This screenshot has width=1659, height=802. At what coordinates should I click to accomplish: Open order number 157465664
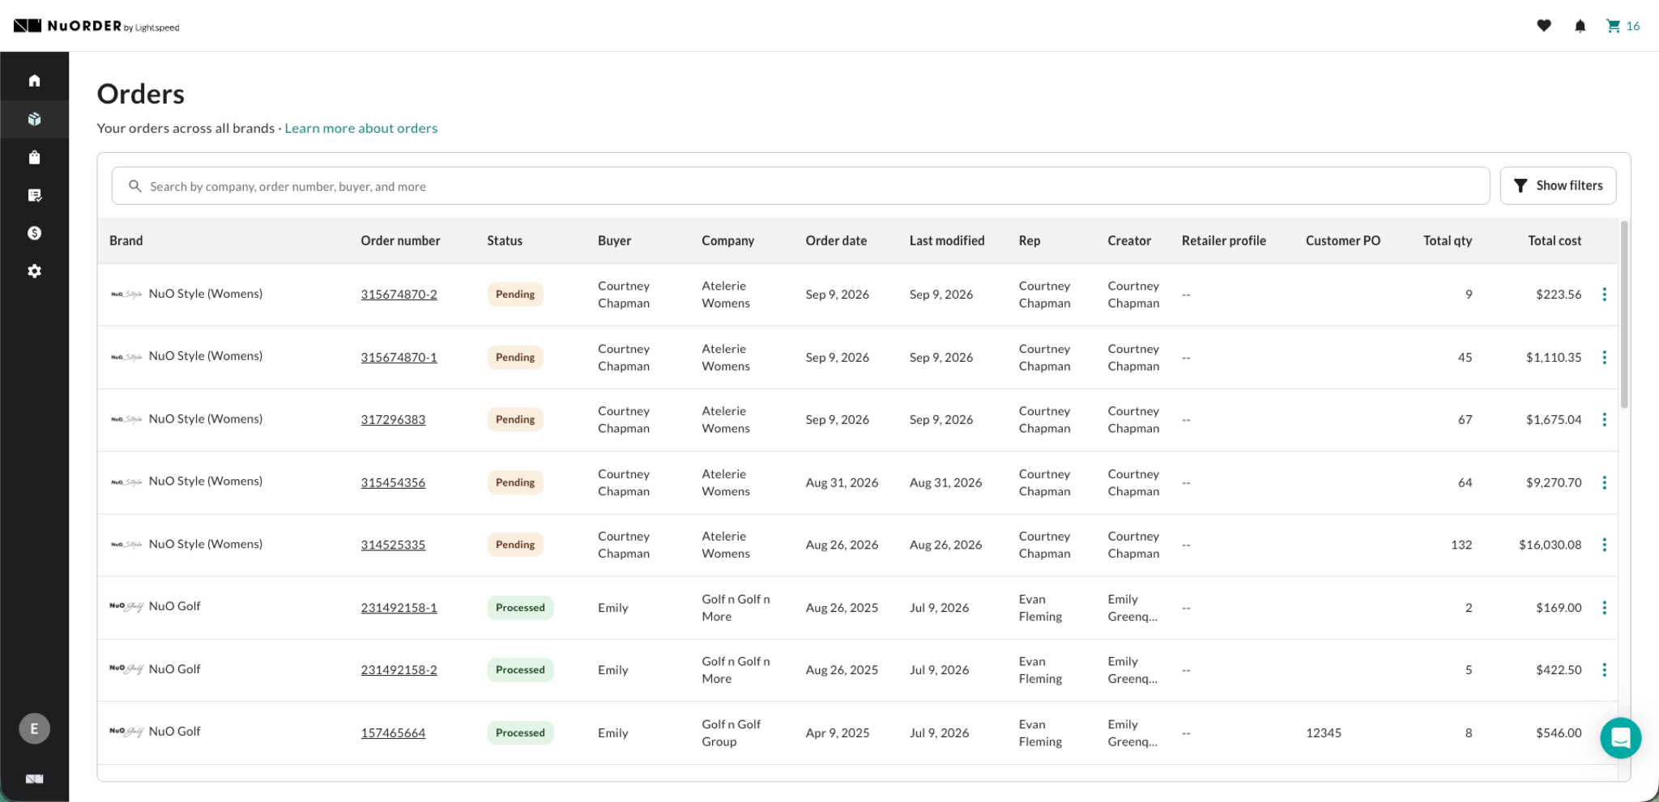(393, 732)
